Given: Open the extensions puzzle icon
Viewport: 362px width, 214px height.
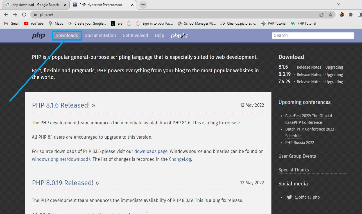Looking at the screenshot, I should [350, 15].
